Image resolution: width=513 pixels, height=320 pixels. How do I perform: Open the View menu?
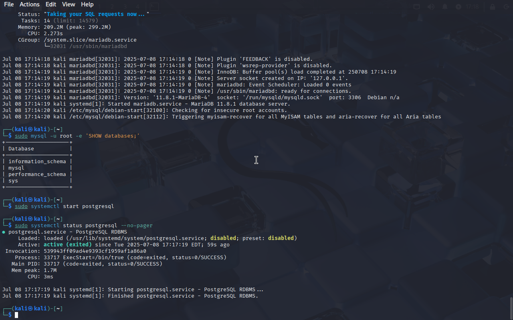pyautogui.click(x=69, y=4)
